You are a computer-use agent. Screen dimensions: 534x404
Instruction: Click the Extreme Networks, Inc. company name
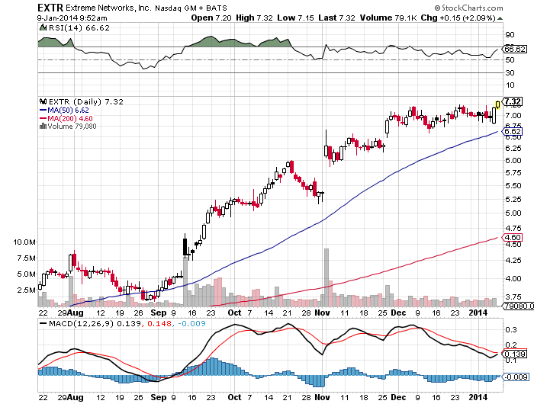pos(108,8)
